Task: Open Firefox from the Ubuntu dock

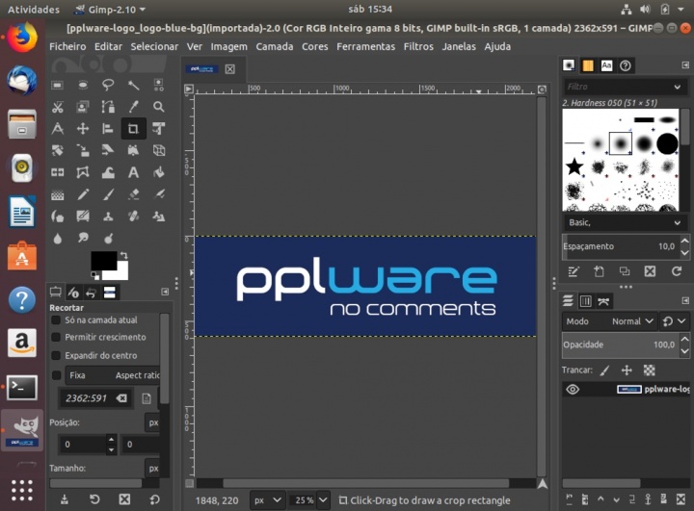Action: coord(21,38)
